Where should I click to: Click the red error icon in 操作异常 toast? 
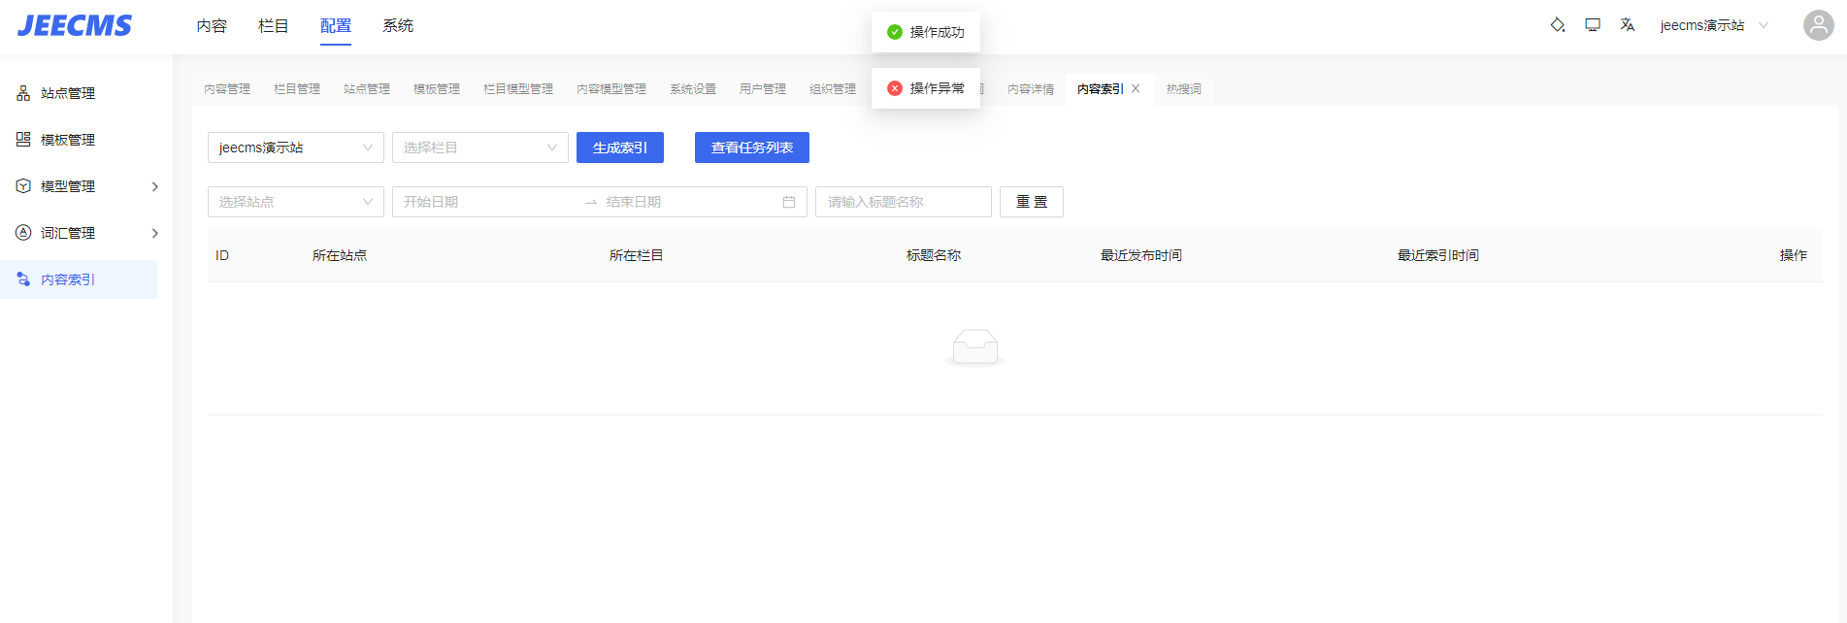pos(895,88)
